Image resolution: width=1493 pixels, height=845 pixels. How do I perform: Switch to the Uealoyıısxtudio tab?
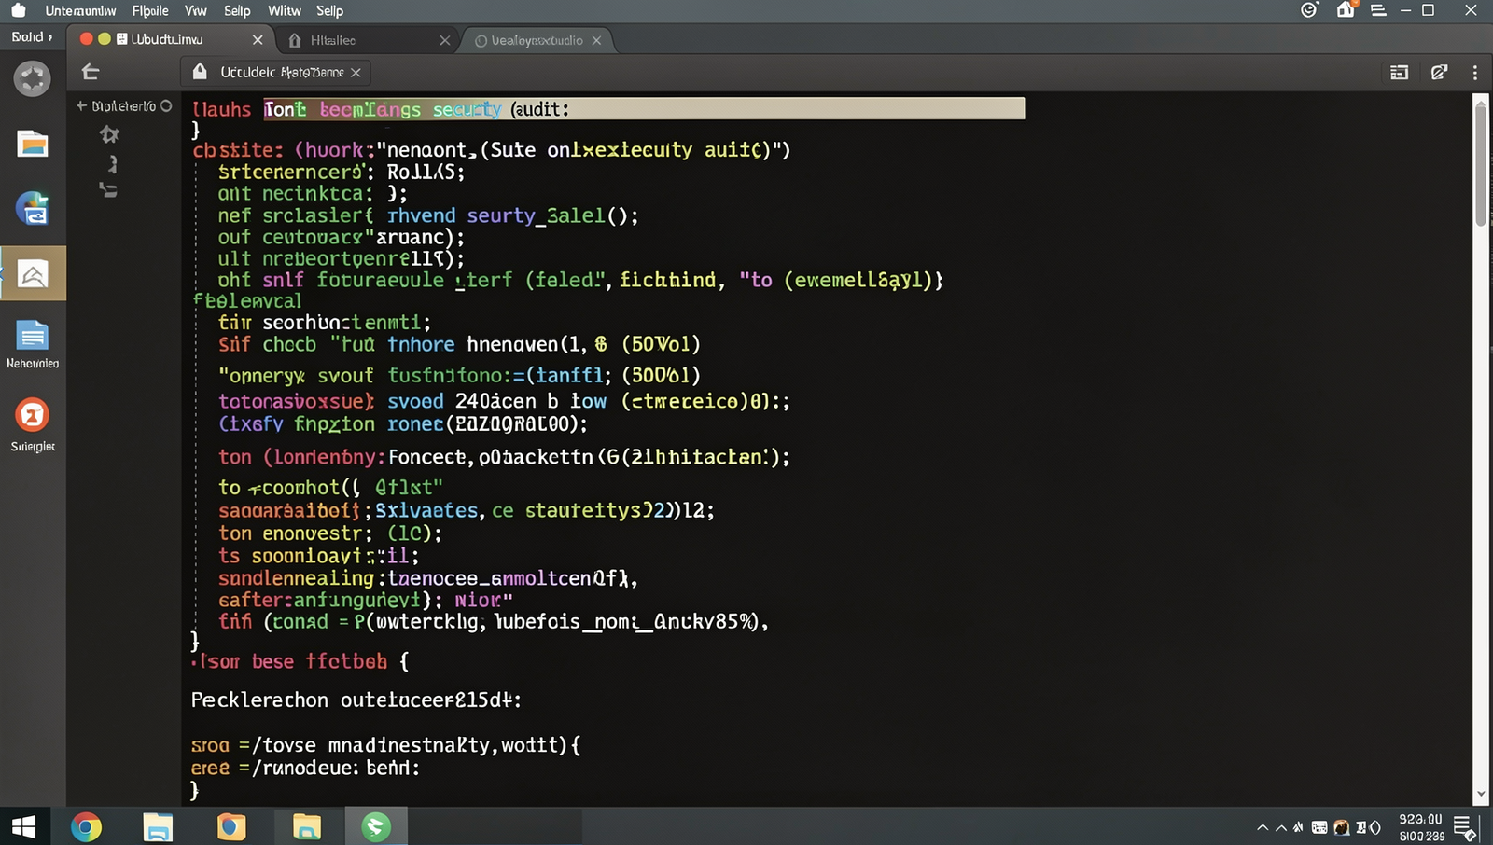coord(537,40)
